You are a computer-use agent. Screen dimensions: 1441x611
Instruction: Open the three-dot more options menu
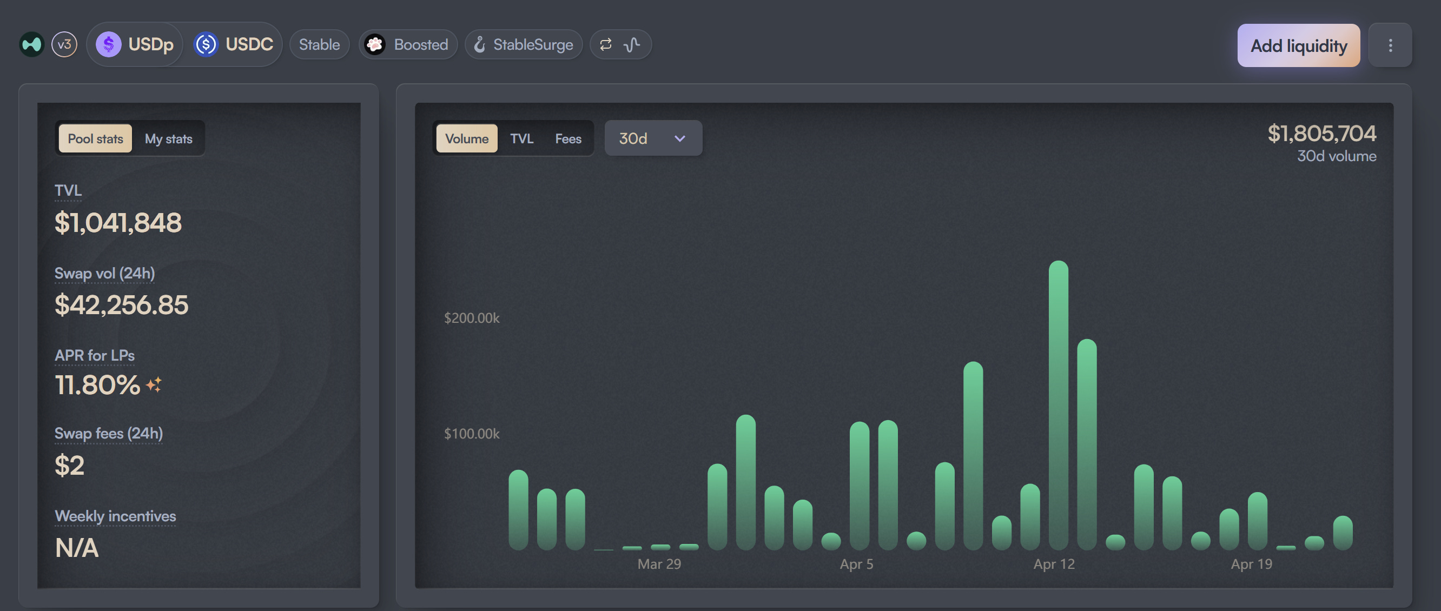coord(1390,45)
